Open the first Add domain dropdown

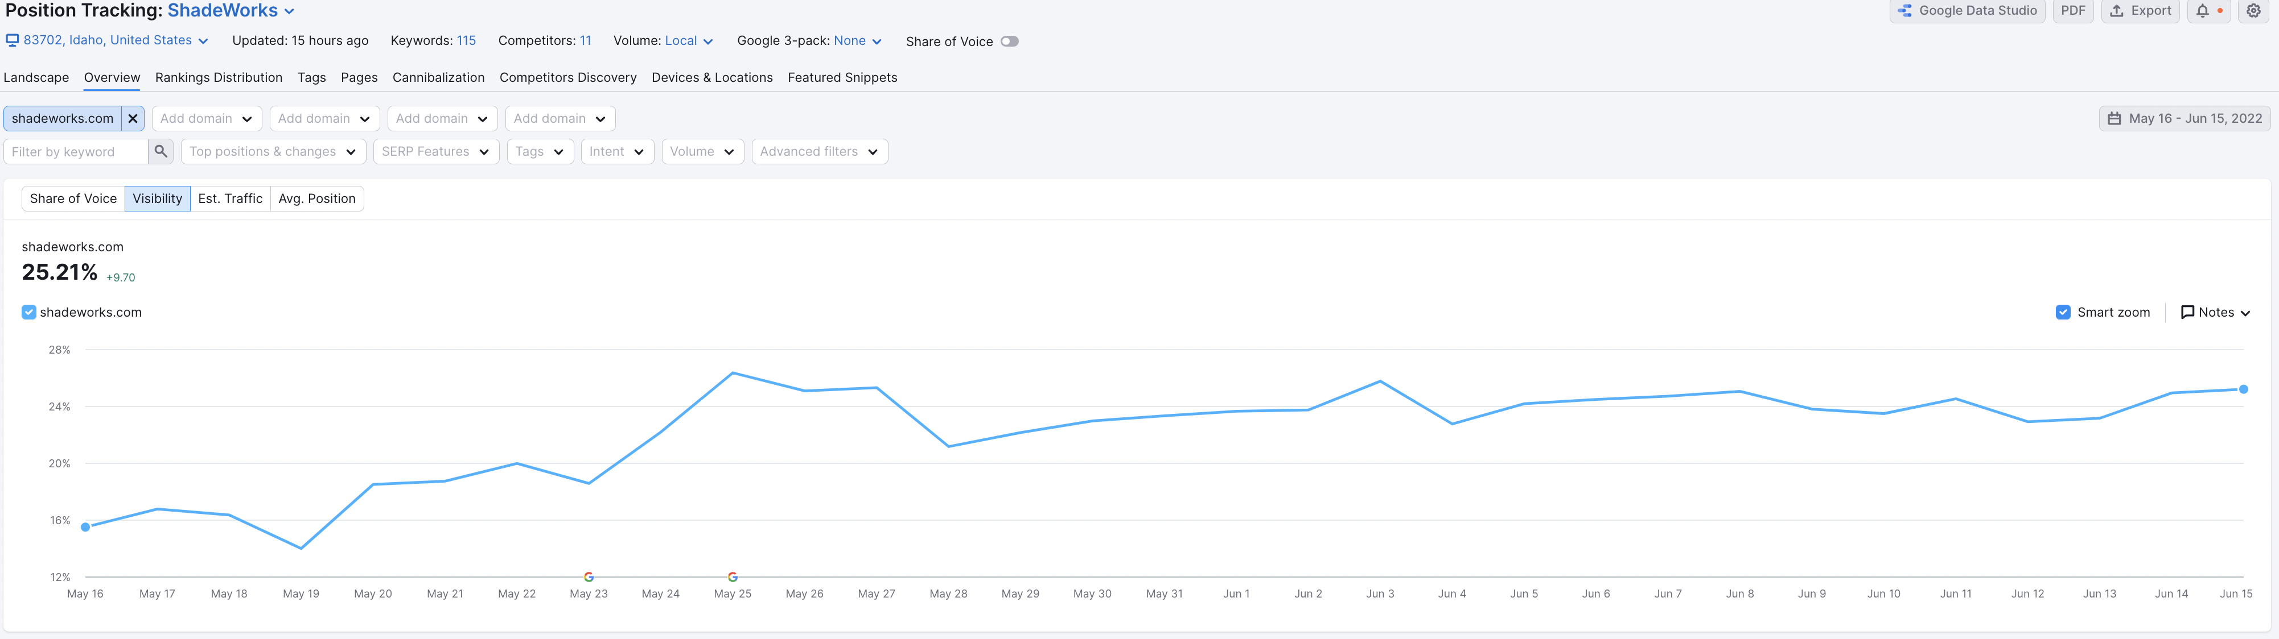pyautogui.click(x=207, y=118)
